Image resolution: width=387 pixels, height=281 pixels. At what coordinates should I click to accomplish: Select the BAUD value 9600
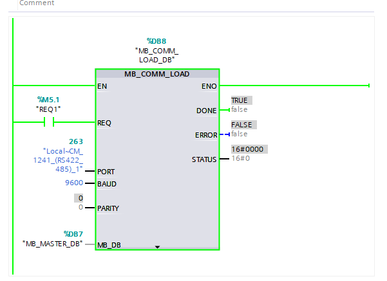tap(74, 183)
